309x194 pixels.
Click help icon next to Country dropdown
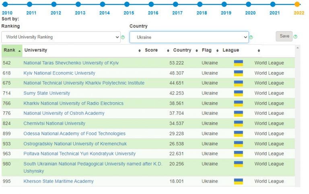click(251, 37)
